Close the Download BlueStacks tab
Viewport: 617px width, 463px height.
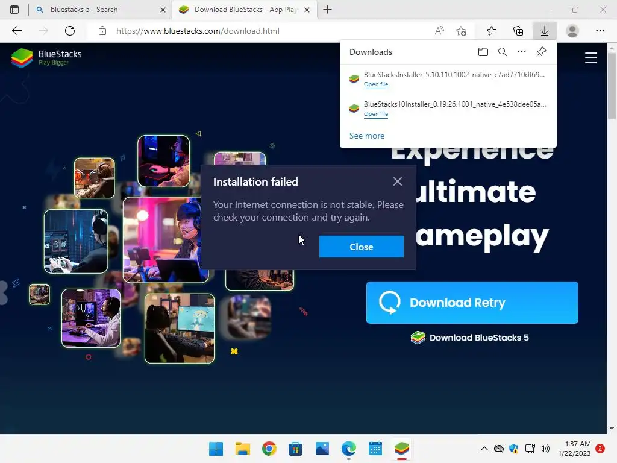[x=307, y=10]
